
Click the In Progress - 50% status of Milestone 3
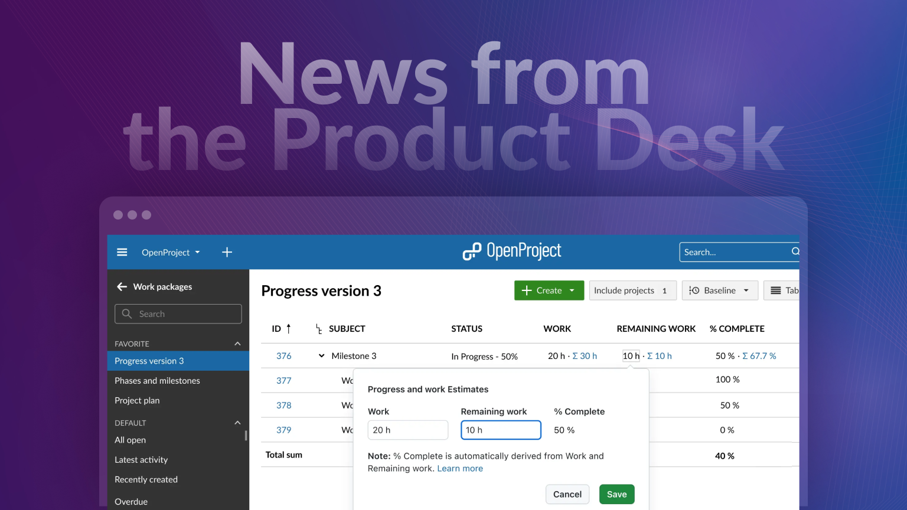tap(484, 356)
